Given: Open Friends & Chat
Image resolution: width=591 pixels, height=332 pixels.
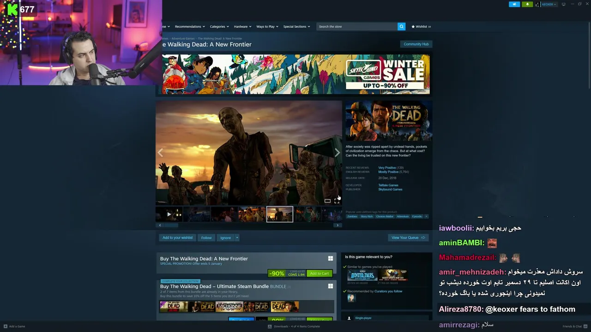Looking at the screenshot, I should pyautogui.click(x=575, y=326).
